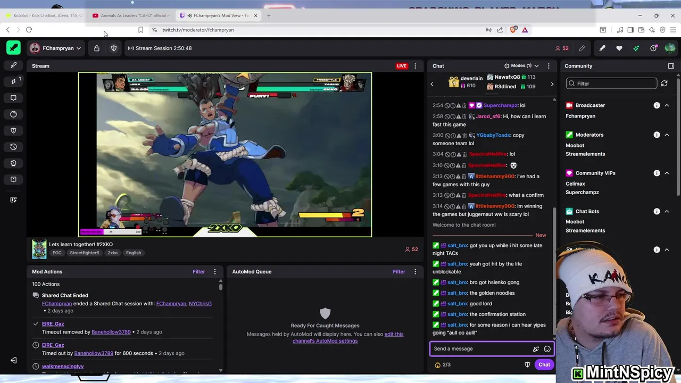Filter community members input field

[611, 84]
